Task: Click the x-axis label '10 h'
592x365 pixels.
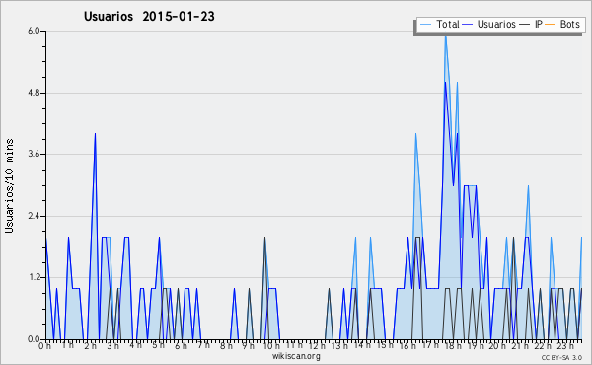Action: coord(271,345)
